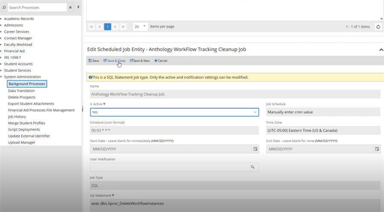384x212 pixels.
Task: Click the refresh icon in the grid pager
Action: [x=378, y=27]
